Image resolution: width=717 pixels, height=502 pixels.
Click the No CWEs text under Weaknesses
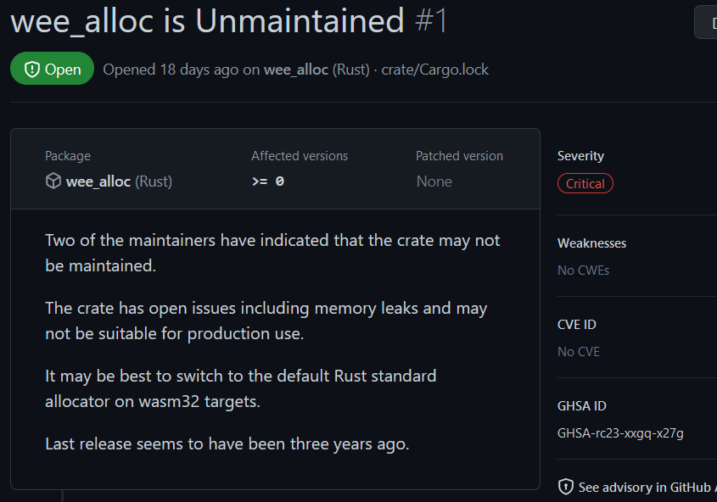coord(583,271)
